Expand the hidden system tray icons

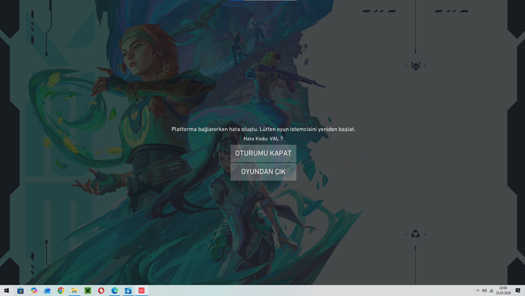[x=478, y=291]
